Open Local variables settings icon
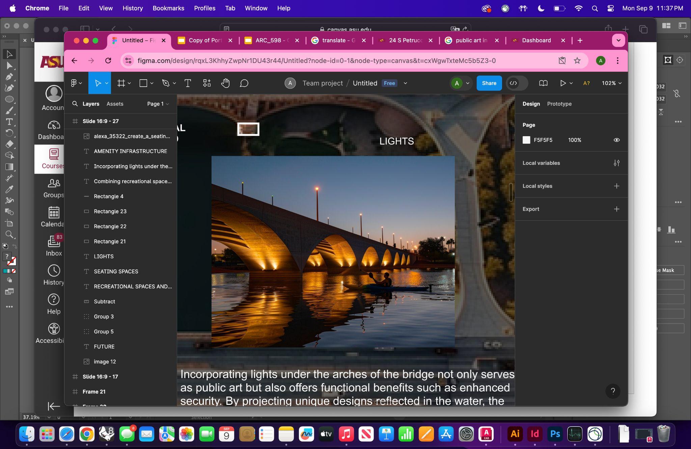The height and width of the screenshot is (449, 691). [x=616, y=163]
